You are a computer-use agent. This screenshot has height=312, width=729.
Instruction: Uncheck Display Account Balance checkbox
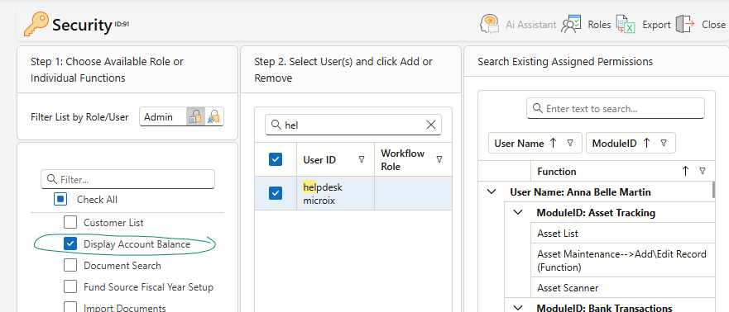pos(70,243)
